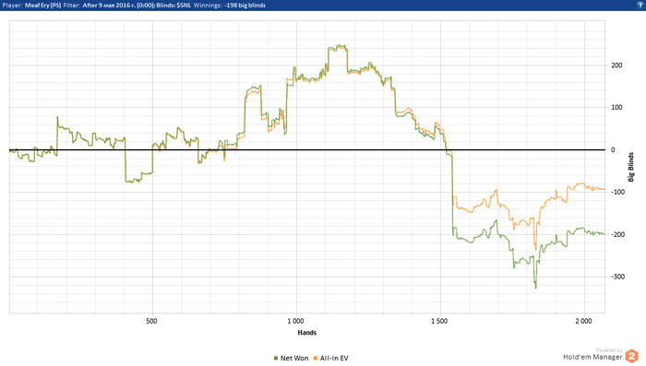
Task: Click the graph peak near 1150 hands
Action: (x=340, y=46)
